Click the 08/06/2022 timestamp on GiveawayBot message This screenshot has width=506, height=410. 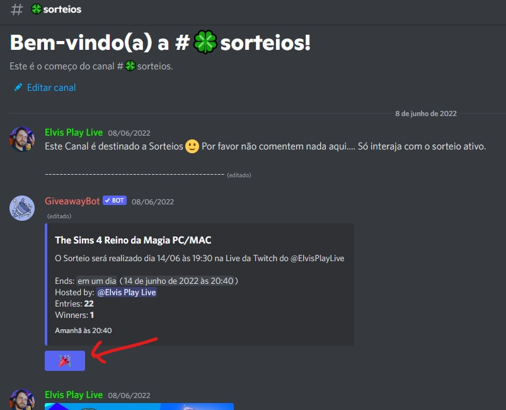coord(152,202)
